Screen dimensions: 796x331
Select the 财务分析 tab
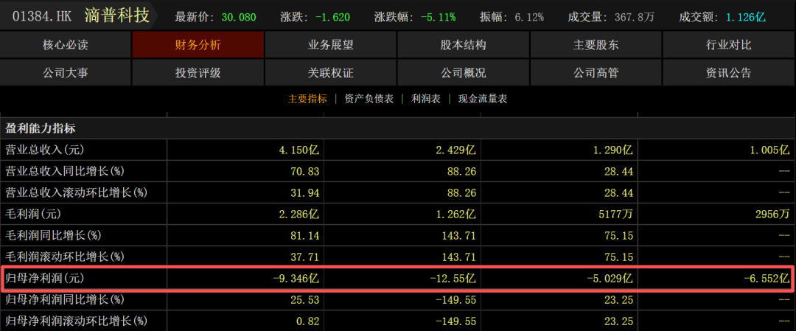(x=198, y=45)
